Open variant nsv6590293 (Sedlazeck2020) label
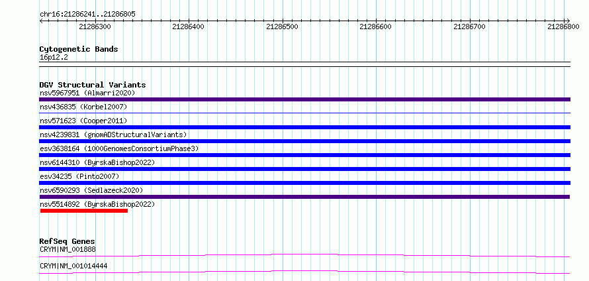589x281 pixels. tap(91, 190)
